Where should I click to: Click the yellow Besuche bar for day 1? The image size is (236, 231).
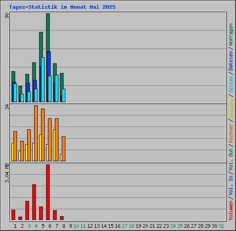(12, 152)
